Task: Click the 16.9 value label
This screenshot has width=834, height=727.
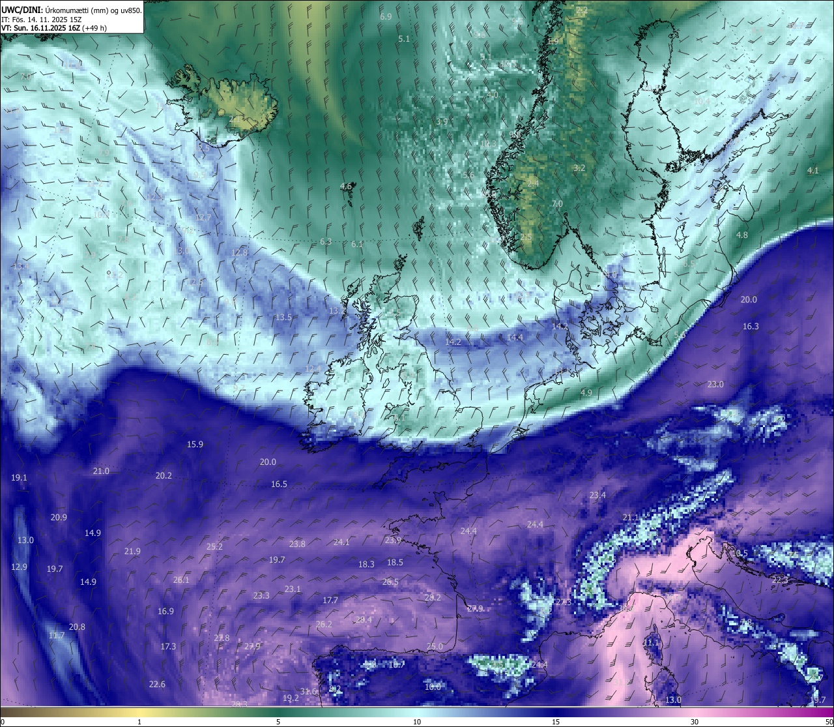Action: coord(165,611)
